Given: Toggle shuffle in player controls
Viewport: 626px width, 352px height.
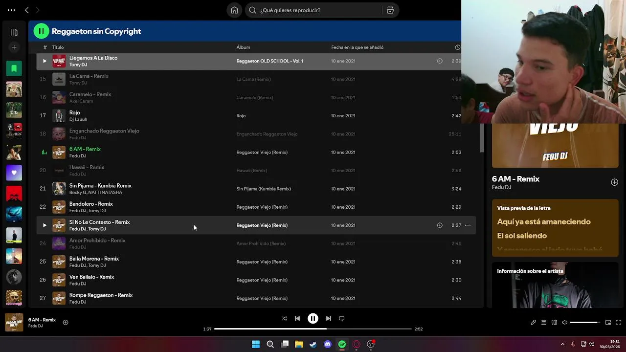Looking at the screenshot, I should click(284, 318).
